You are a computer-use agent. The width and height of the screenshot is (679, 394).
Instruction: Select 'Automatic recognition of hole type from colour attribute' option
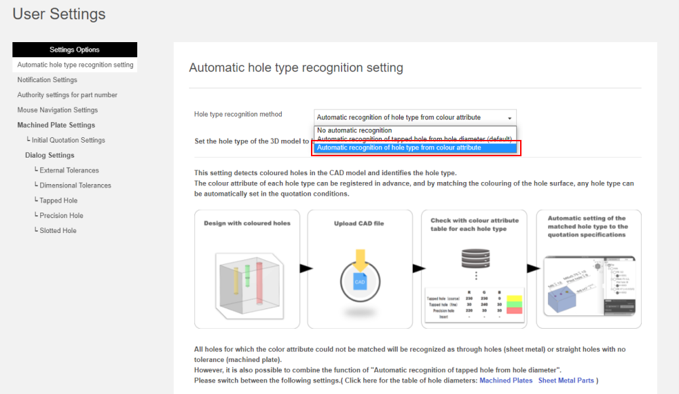[x=415, y=147]
